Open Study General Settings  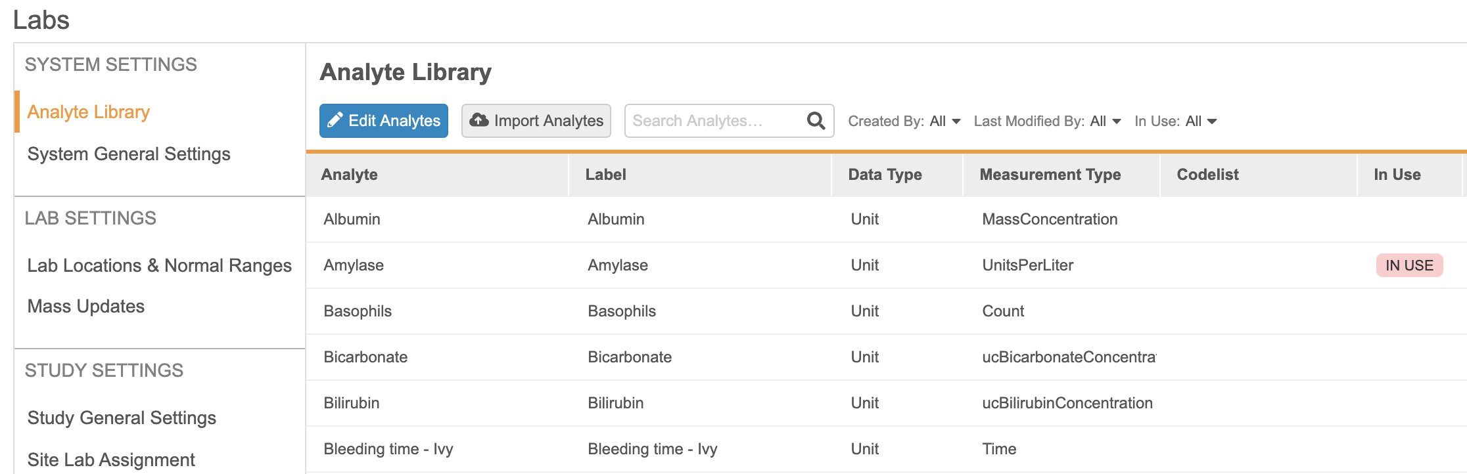[x=122, y=418]
